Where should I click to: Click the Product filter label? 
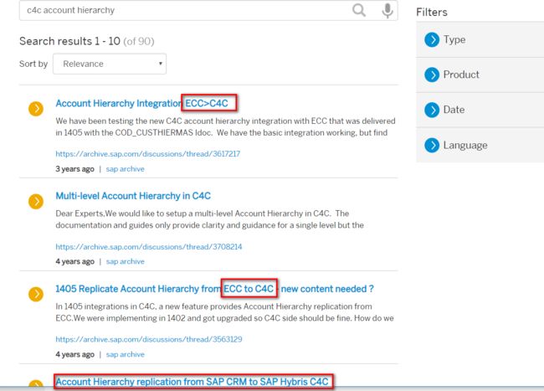[461, 75]
